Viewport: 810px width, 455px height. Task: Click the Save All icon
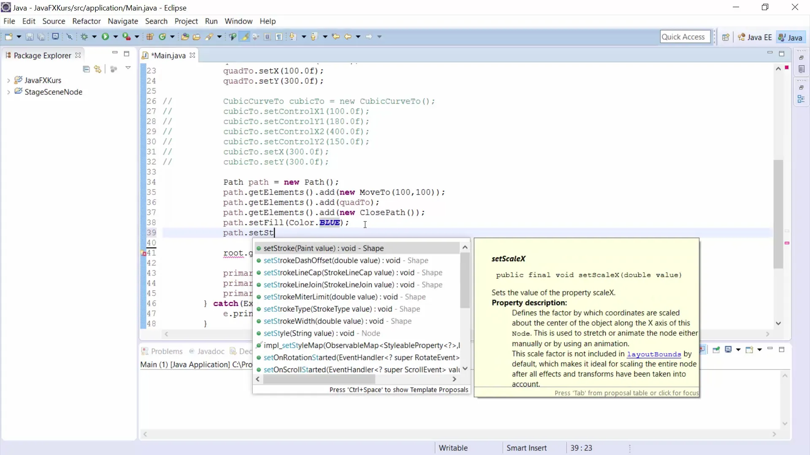tap(41, 37)
